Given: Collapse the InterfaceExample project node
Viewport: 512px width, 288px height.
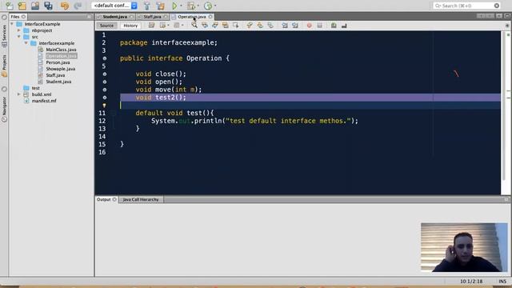Looking at the screenshot, I should [12, 24].
